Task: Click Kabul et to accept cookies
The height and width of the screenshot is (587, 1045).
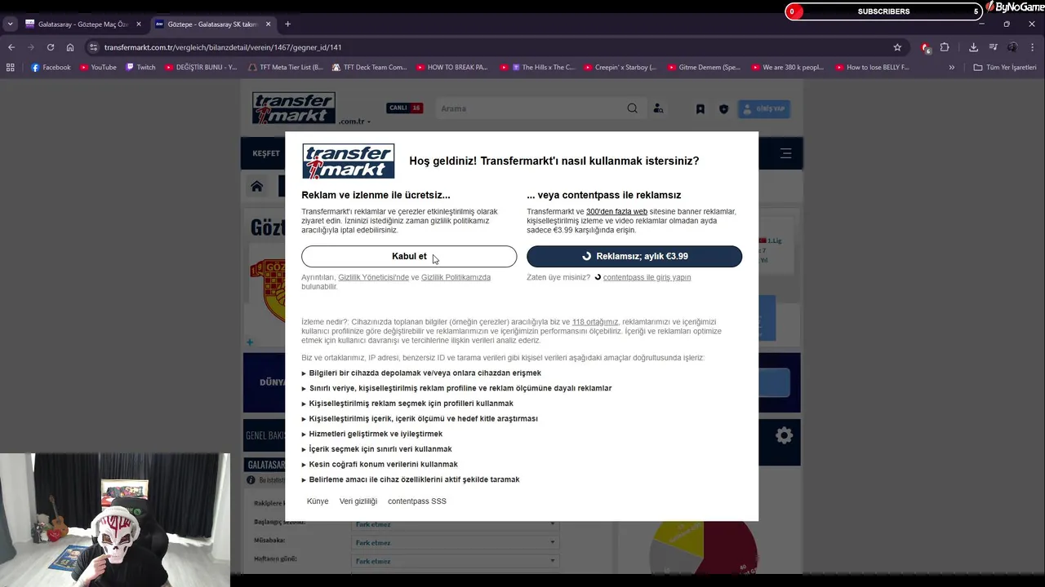Action: point(409,256)
